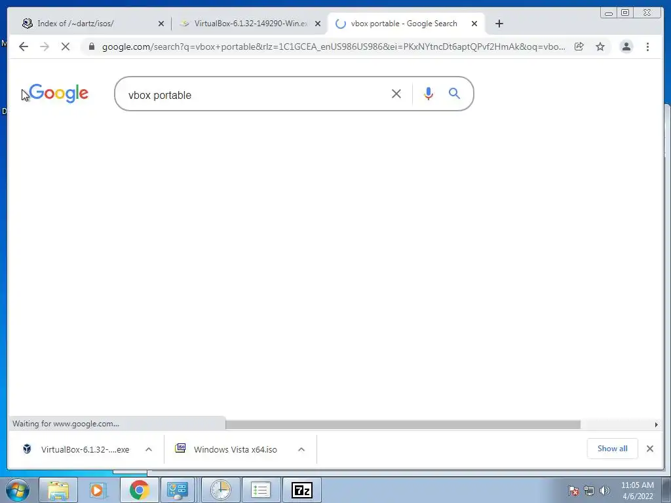Expand VirtualBox download options chevron
The height and width of the screenshot is (503, 671).
click(149, 449)
